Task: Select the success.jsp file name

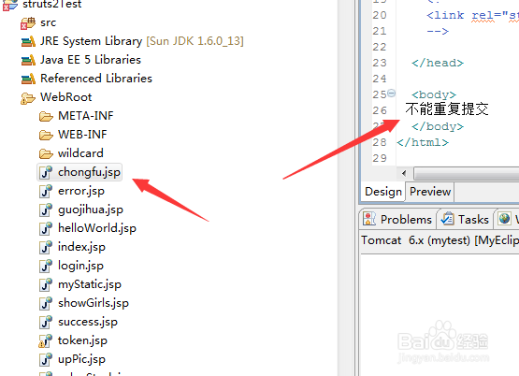Action: 87,322
